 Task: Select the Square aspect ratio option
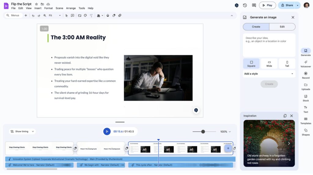251,63
